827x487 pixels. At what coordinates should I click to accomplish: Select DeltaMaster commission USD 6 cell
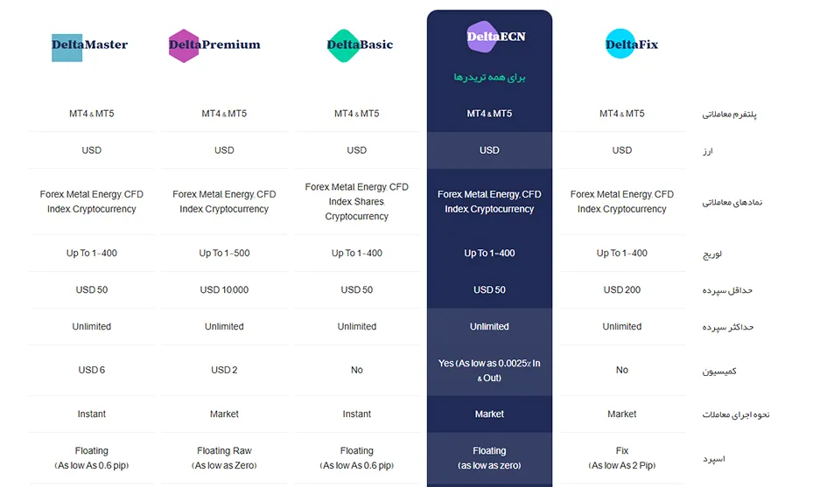coord(92,370)
